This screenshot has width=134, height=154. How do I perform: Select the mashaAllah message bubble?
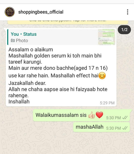[101, 127]
